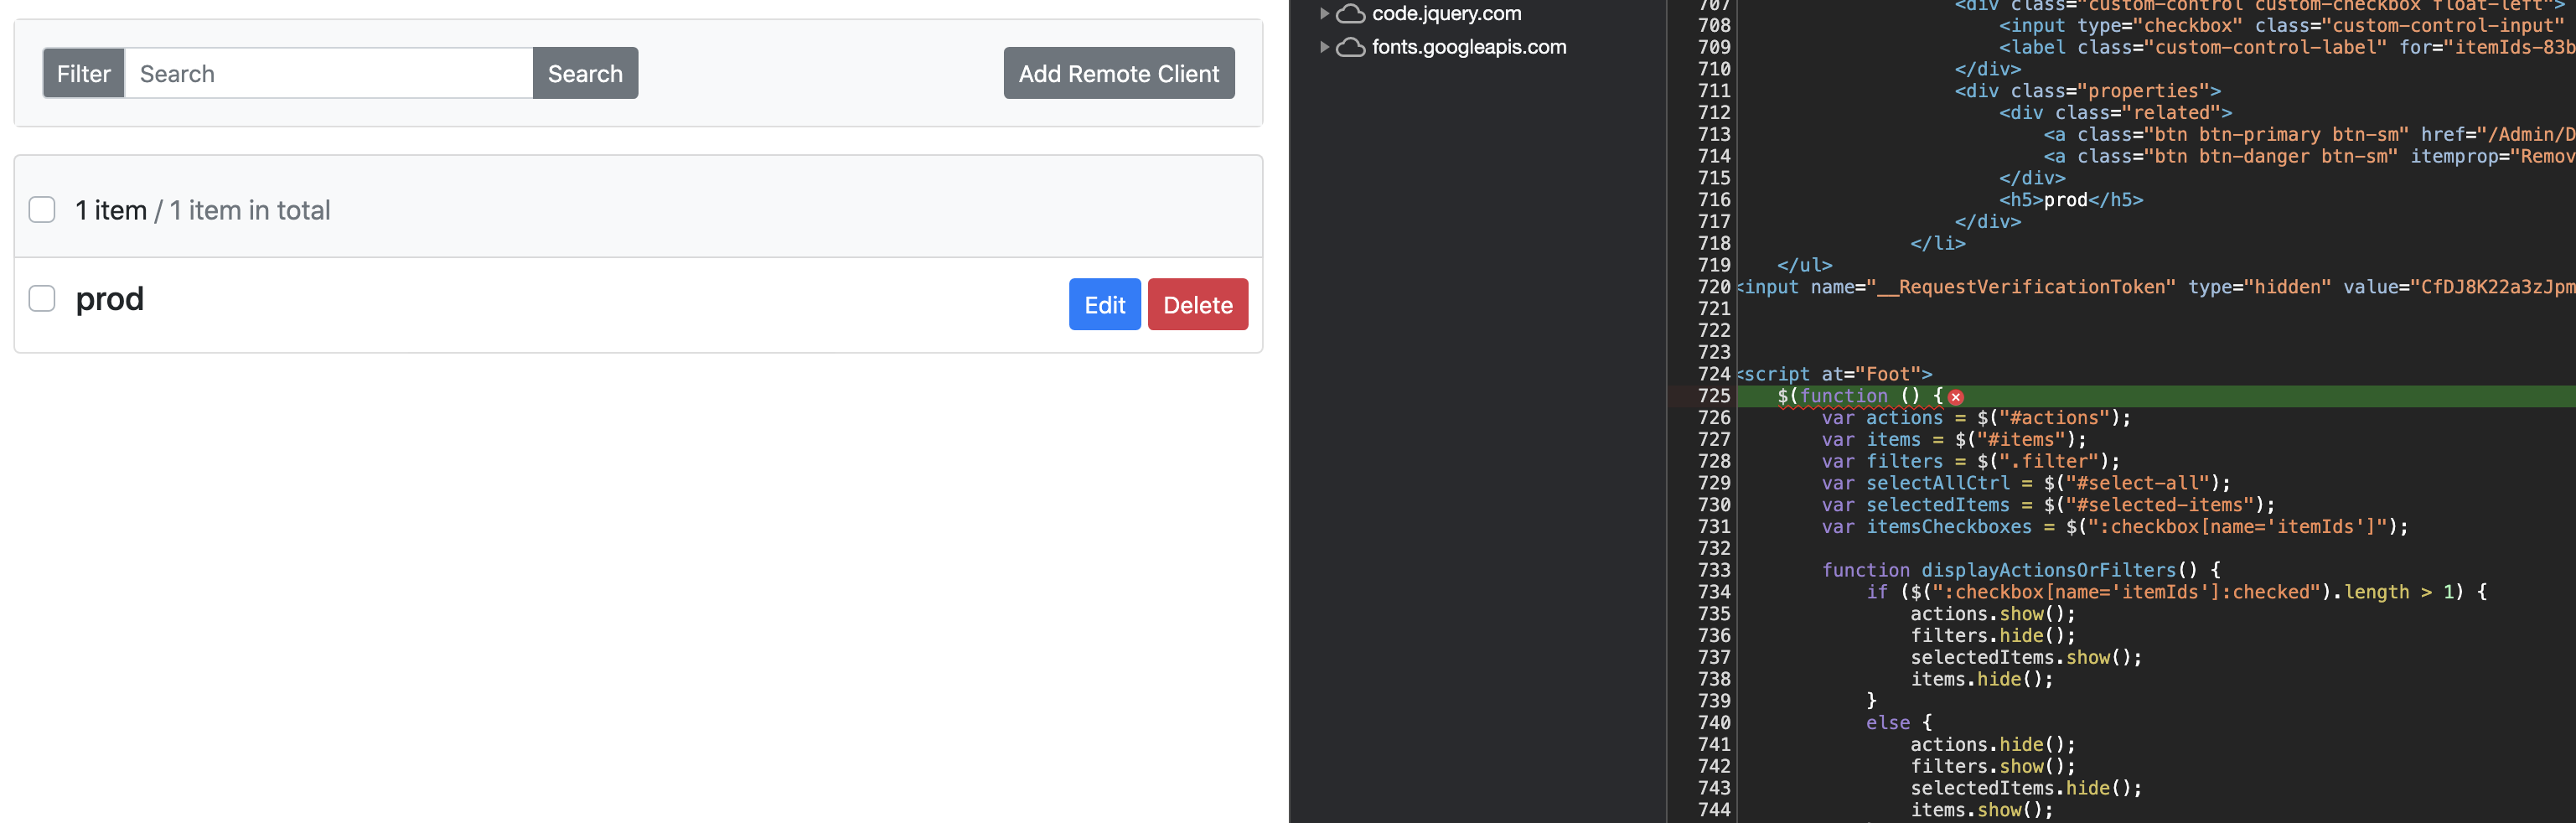Click the 'itemsCheckboxes' variable on line 731

point(1949,527)
